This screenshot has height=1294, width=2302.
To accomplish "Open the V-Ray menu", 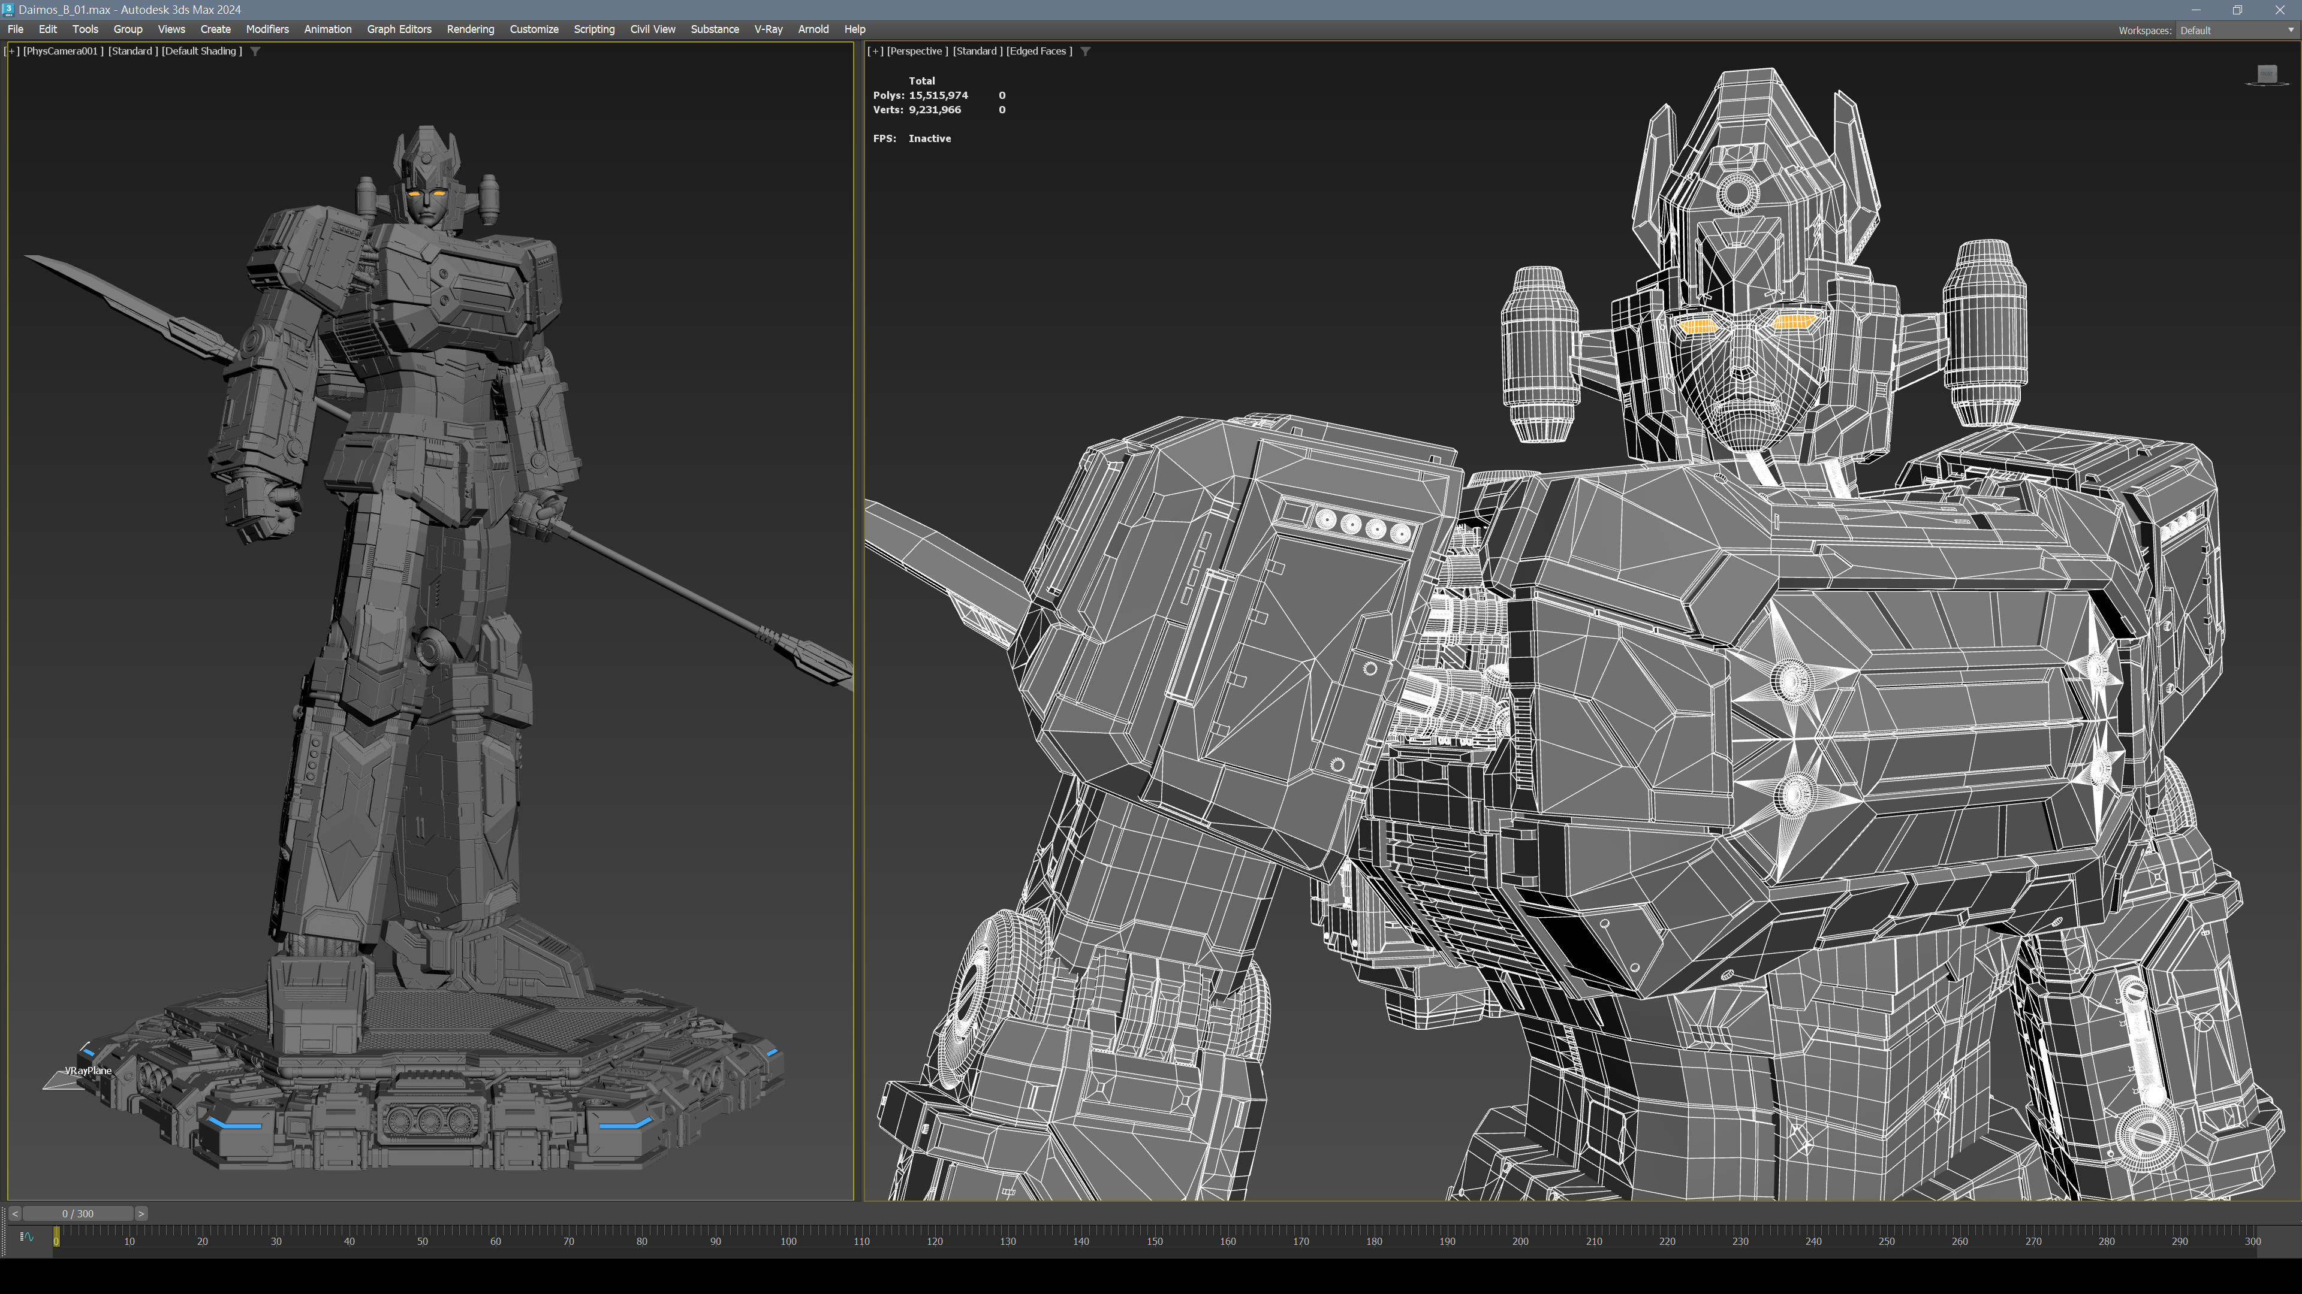I will 769,29.
